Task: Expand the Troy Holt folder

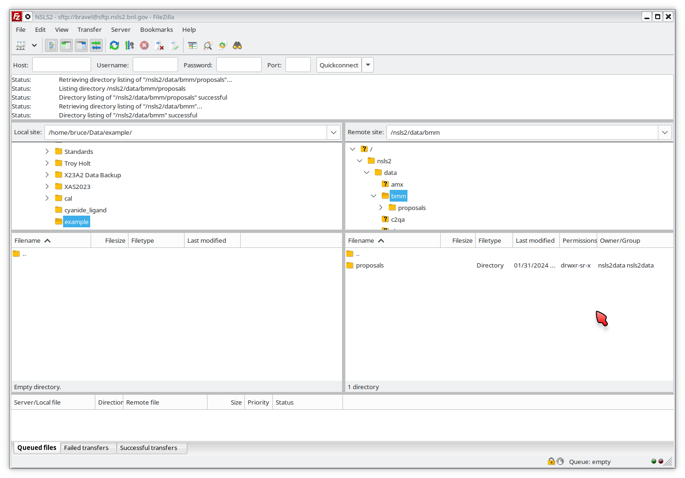Action: coord(47,163)
